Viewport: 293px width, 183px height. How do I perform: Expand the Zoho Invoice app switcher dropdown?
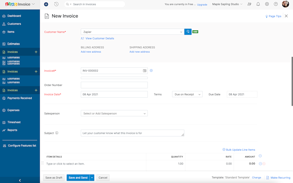click(x=33, y=4)
